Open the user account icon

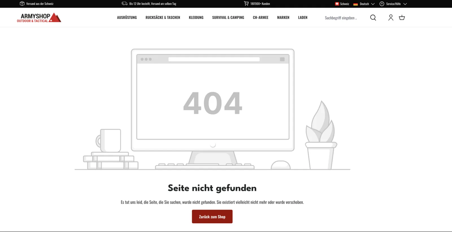click(391, 17)
